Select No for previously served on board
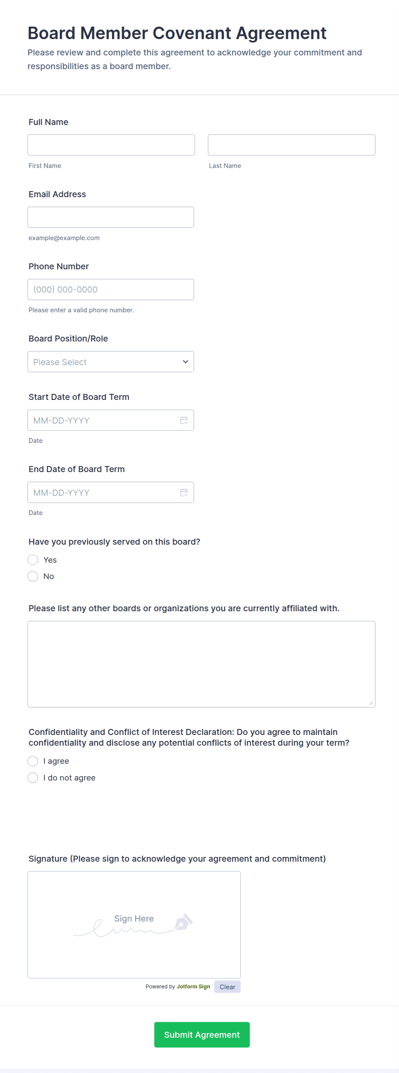The height and width of the screenshot is (1073, 399). tap(33, 576)
